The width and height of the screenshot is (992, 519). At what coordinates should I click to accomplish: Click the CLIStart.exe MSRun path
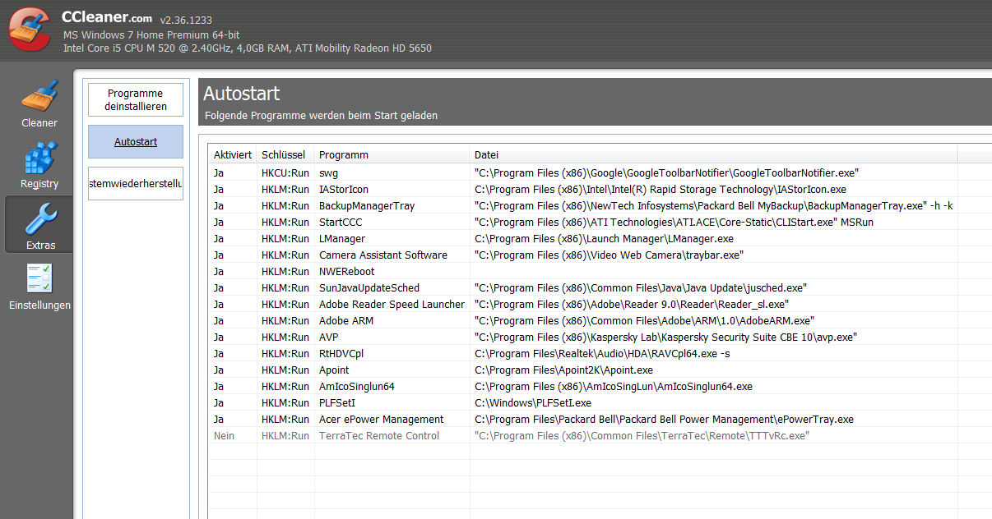pos(674,223)
